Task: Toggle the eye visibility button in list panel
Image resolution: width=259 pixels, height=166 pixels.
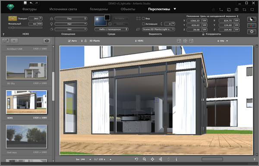Action: point(47,41)
